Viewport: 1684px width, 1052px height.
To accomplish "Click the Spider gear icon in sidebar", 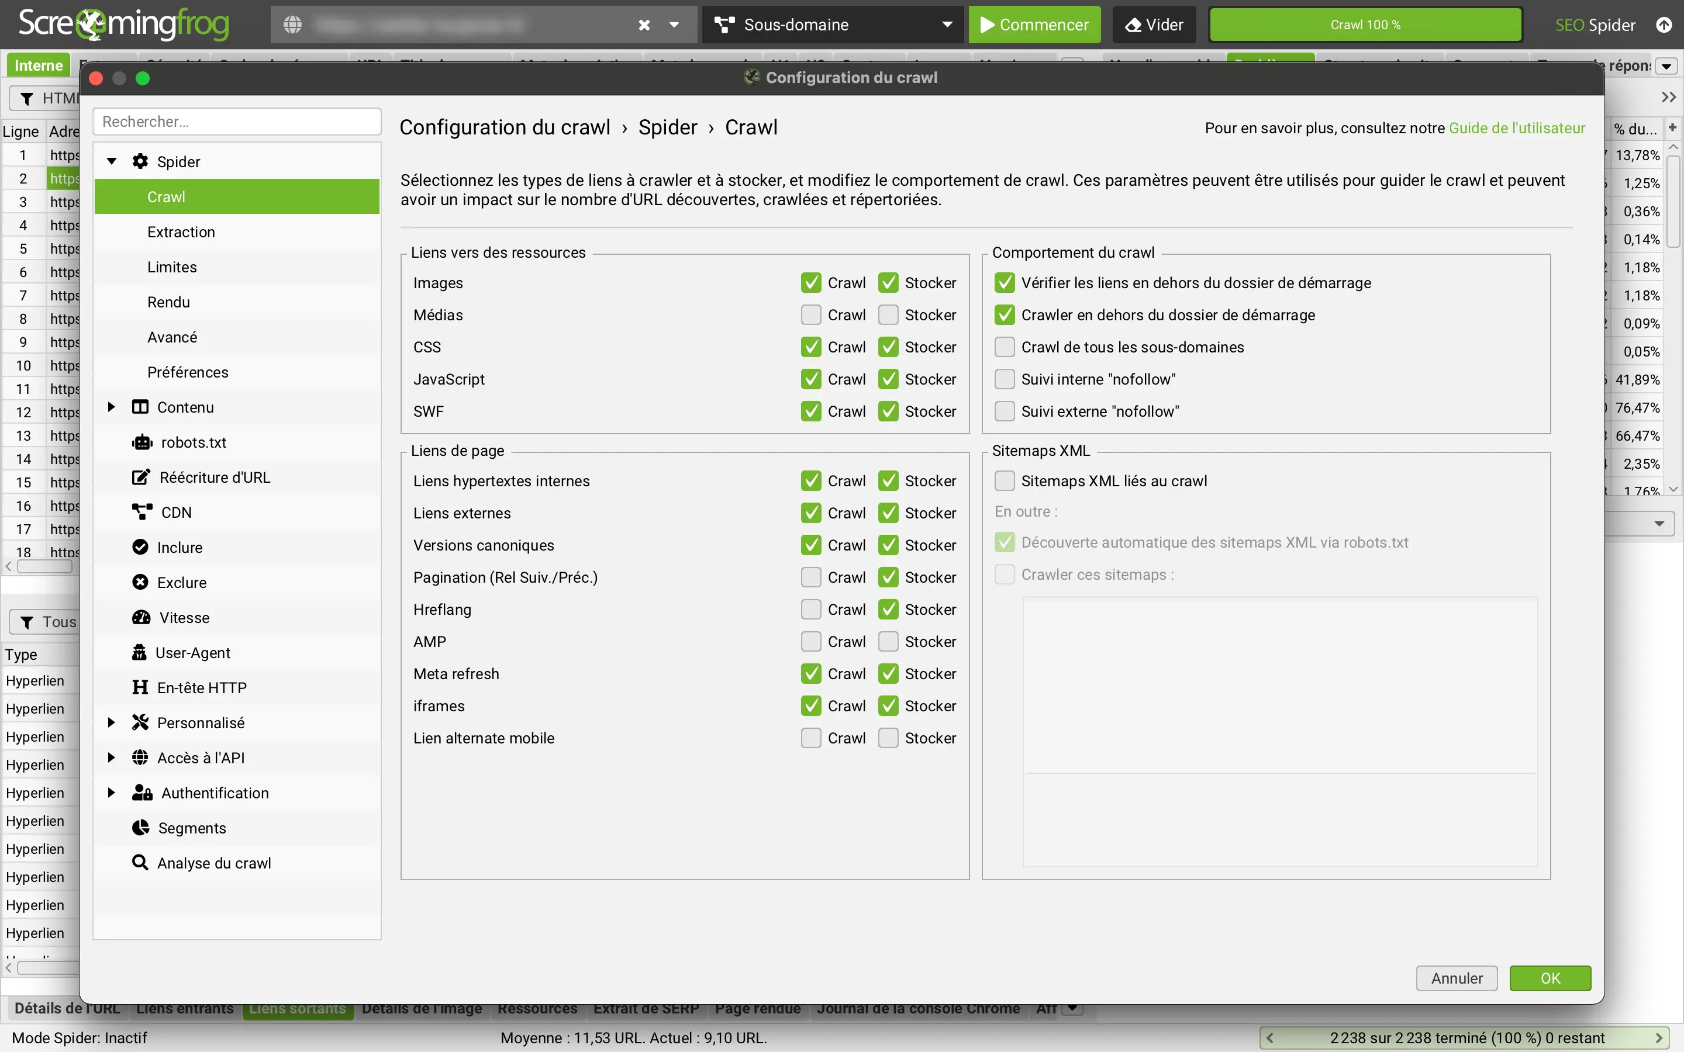I will click(140, 161).
